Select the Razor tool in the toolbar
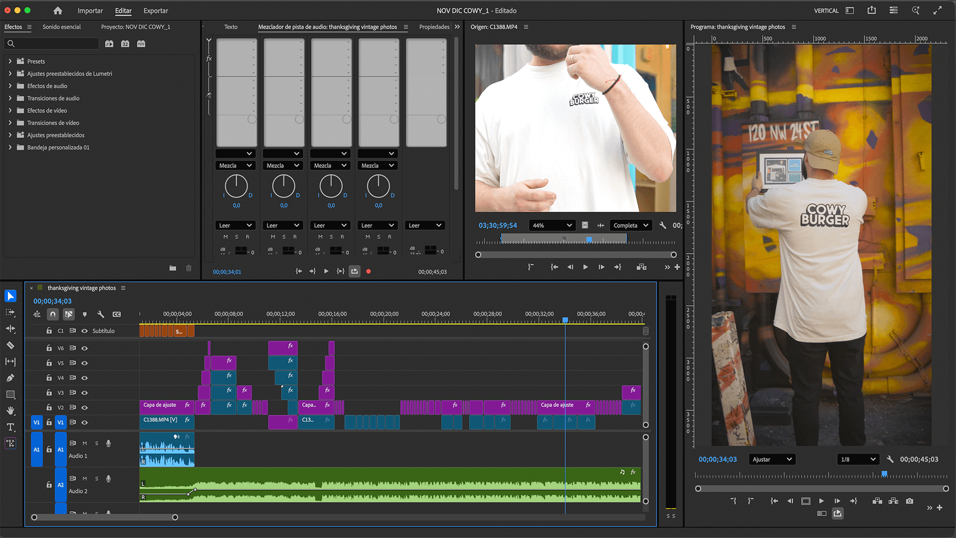This screenshot has width=956, height=538. coord(10,345)
